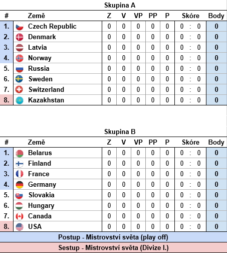Click the Skóre header in Skupina B
The image size is (227, 253).
point(190,143)
